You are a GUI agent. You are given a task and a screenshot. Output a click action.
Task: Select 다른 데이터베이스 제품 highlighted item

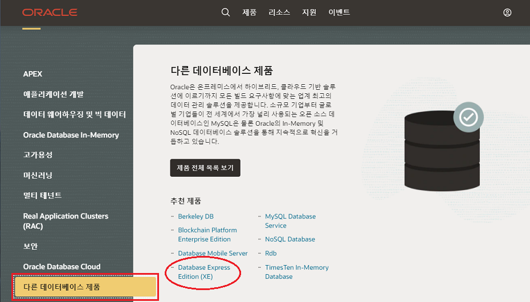pyautogui.click(x=85, y=287)
